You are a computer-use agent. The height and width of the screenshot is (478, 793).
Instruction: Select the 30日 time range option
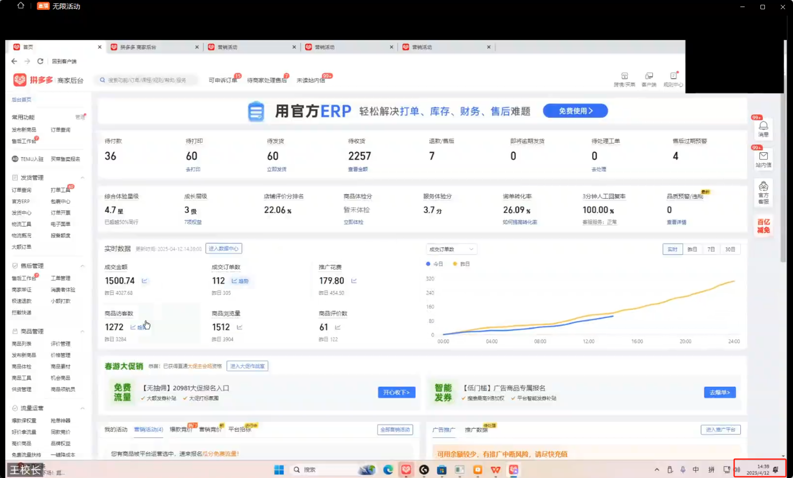tap(730, 249)
